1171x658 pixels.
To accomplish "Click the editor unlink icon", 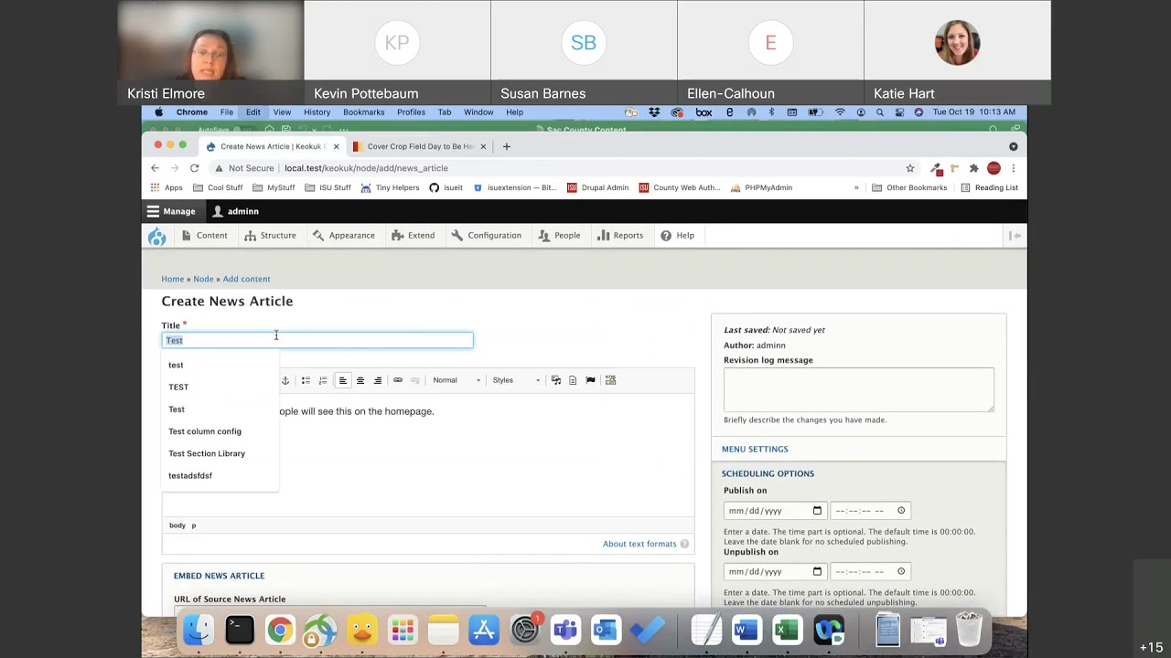I will [415, 380].
